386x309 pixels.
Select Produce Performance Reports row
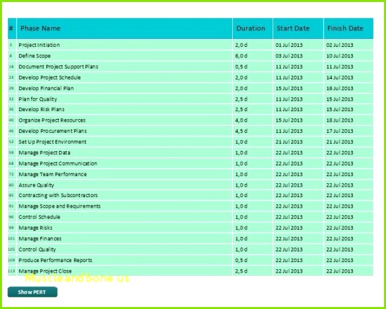190,260
